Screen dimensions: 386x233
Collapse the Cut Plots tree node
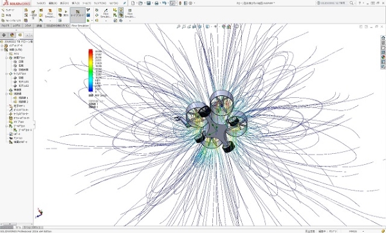pos(6,58)
